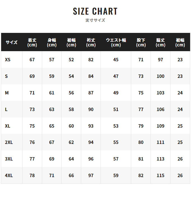Select the XS size row label
Image resolution: width=191 pixels, height=210 pixels.
tap(8, 60)
